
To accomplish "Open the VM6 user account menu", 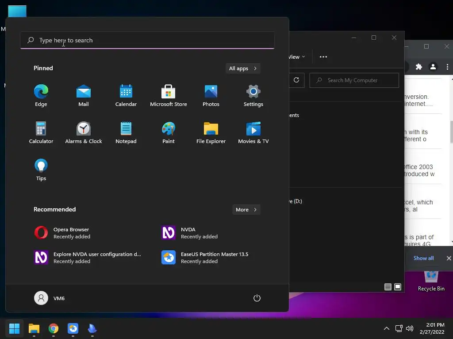I will (50, 298).
